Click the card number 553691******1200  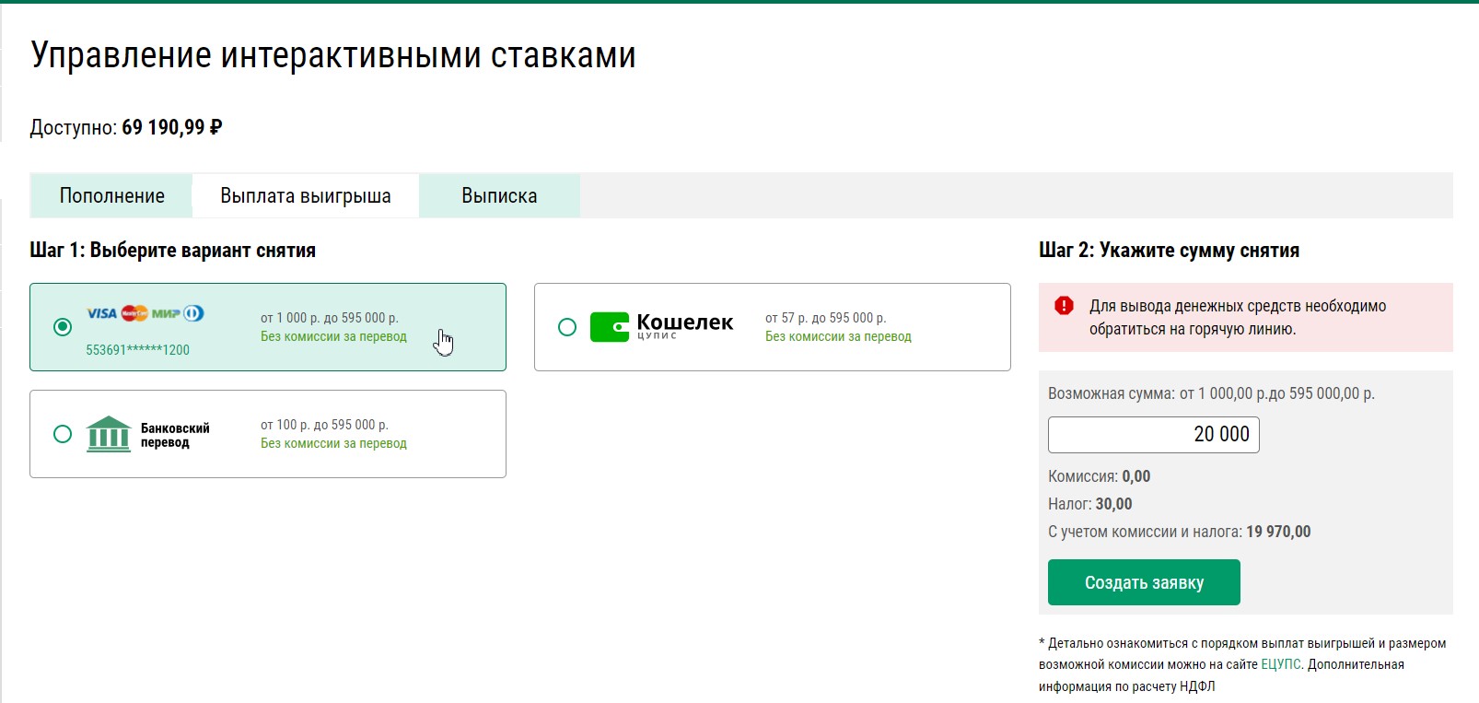pyautogui.click(x=138, y=350)
